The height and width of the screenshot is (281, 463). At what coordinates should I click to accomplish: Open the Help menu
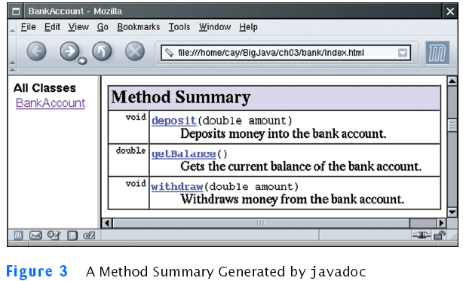(x=248, y=27)
